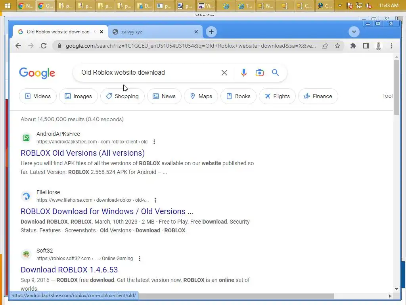Open ROBLOX Old Versions (All versions) link
Image resolution: width=406 pixels, height=305 pixels.
82,153
